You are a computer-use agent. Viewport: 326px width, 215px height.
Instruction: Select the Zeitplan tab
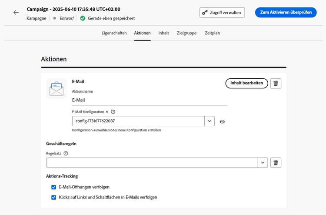[x=212, y=33]
